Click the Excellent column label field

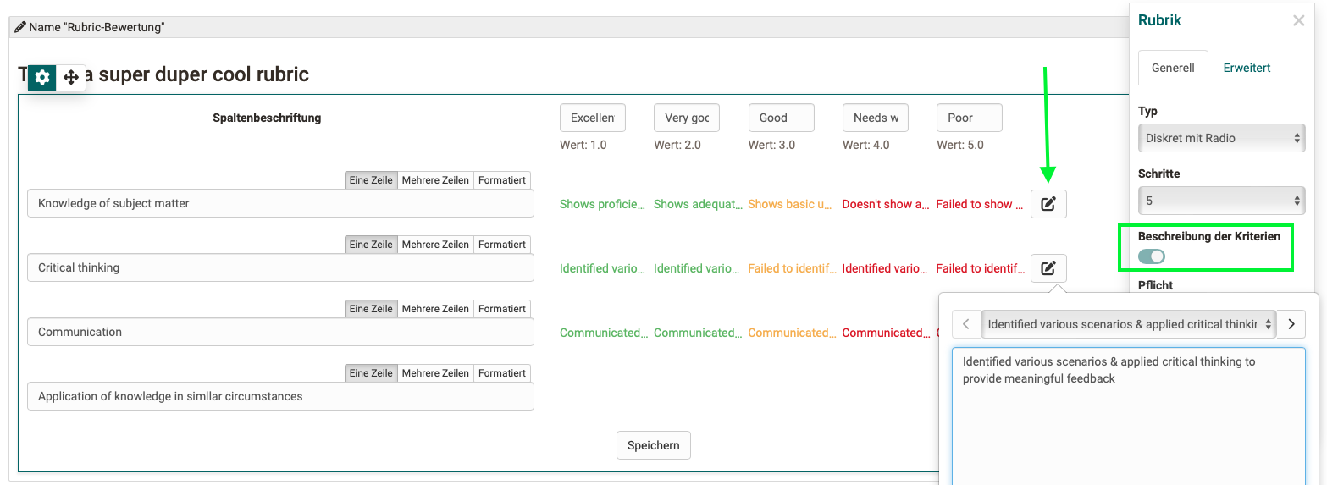(593, 118)
